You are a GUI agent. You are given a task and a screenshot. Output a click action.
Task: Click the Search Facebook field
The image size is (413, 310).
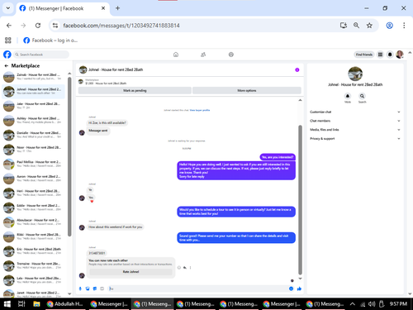tap(41, 55)
